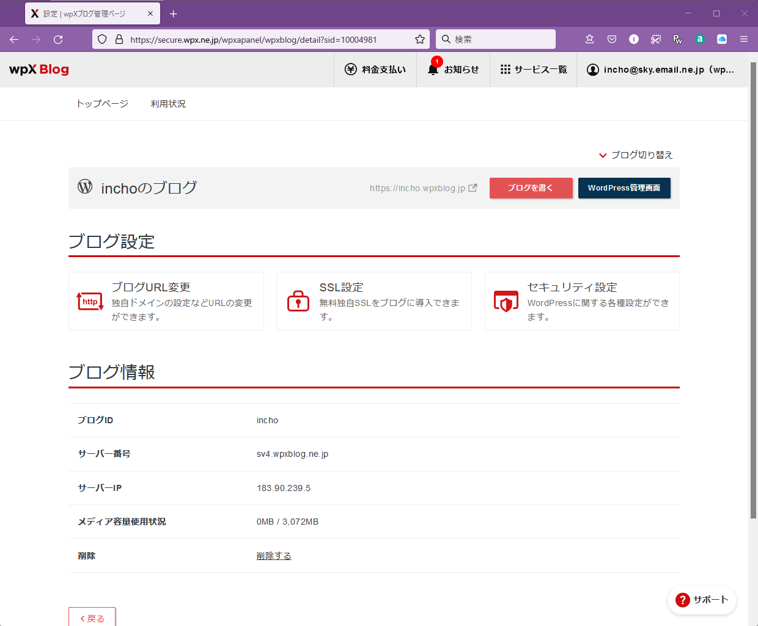This screenshot has height=626, width=758.
Task: Open the サービス一覧 menu
Action: pos(534,70)
